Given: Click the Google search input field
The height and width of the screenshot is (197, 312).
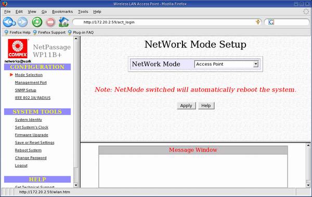Looking at the screenshot, I should coord(291,22).
